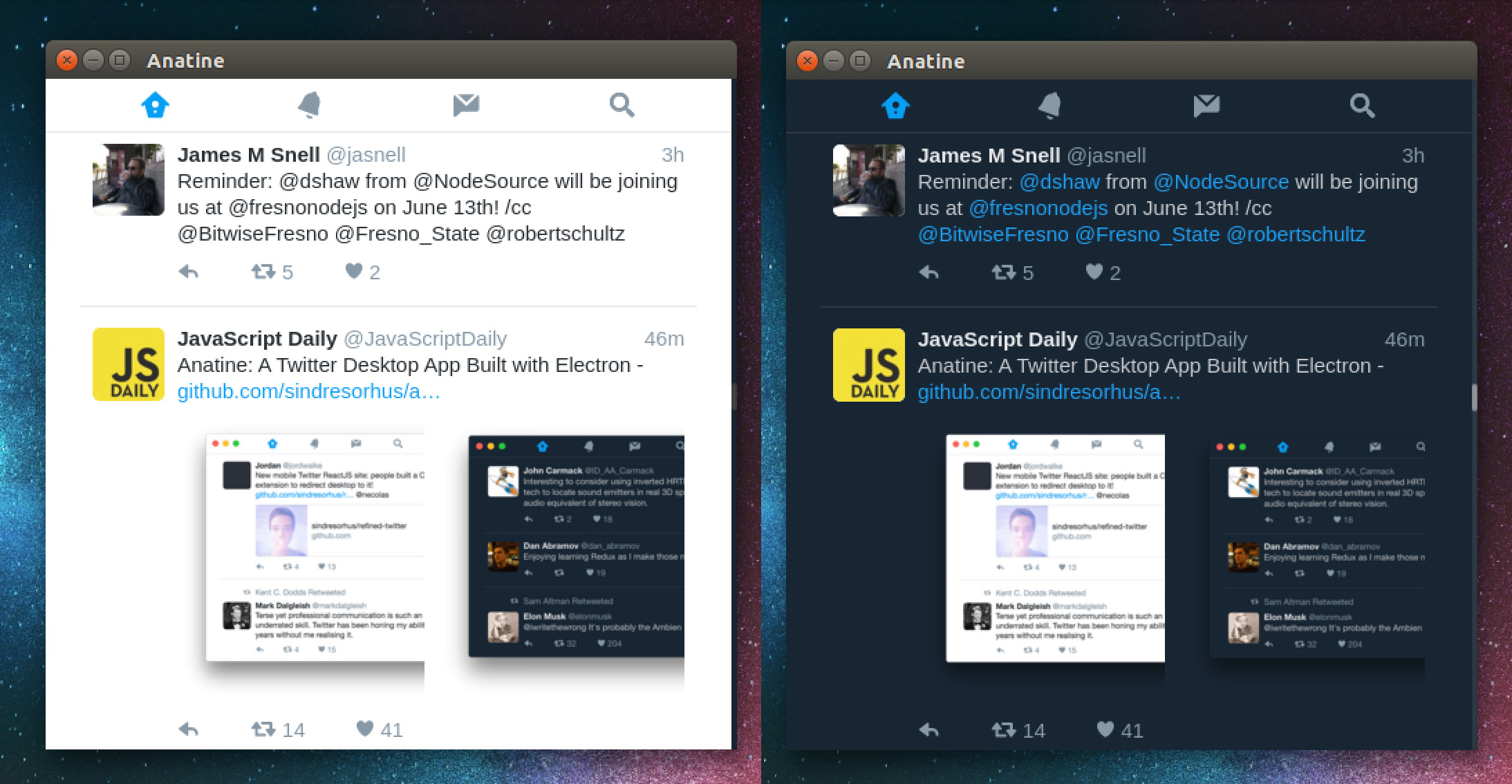Open @dshaw mention in dark window

pos(1060,182)
